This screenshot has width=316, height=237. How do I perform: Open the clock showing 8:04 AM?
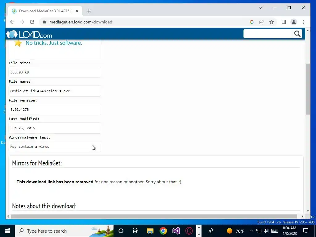tap(289, 231)
